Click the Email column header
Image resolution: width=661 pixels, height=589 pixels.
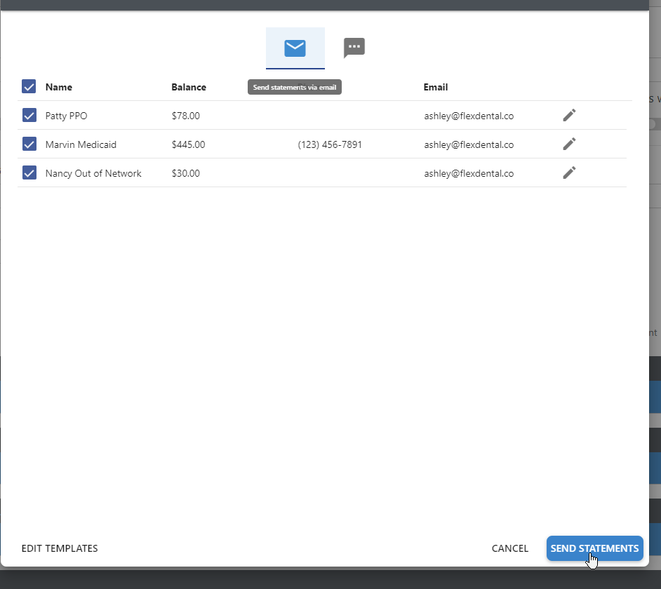point(436,87)
